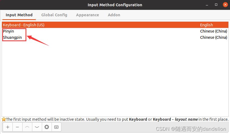Open configure gear for selected input method
This screenshot has width=230, height=134.
(x=47, y=127)
